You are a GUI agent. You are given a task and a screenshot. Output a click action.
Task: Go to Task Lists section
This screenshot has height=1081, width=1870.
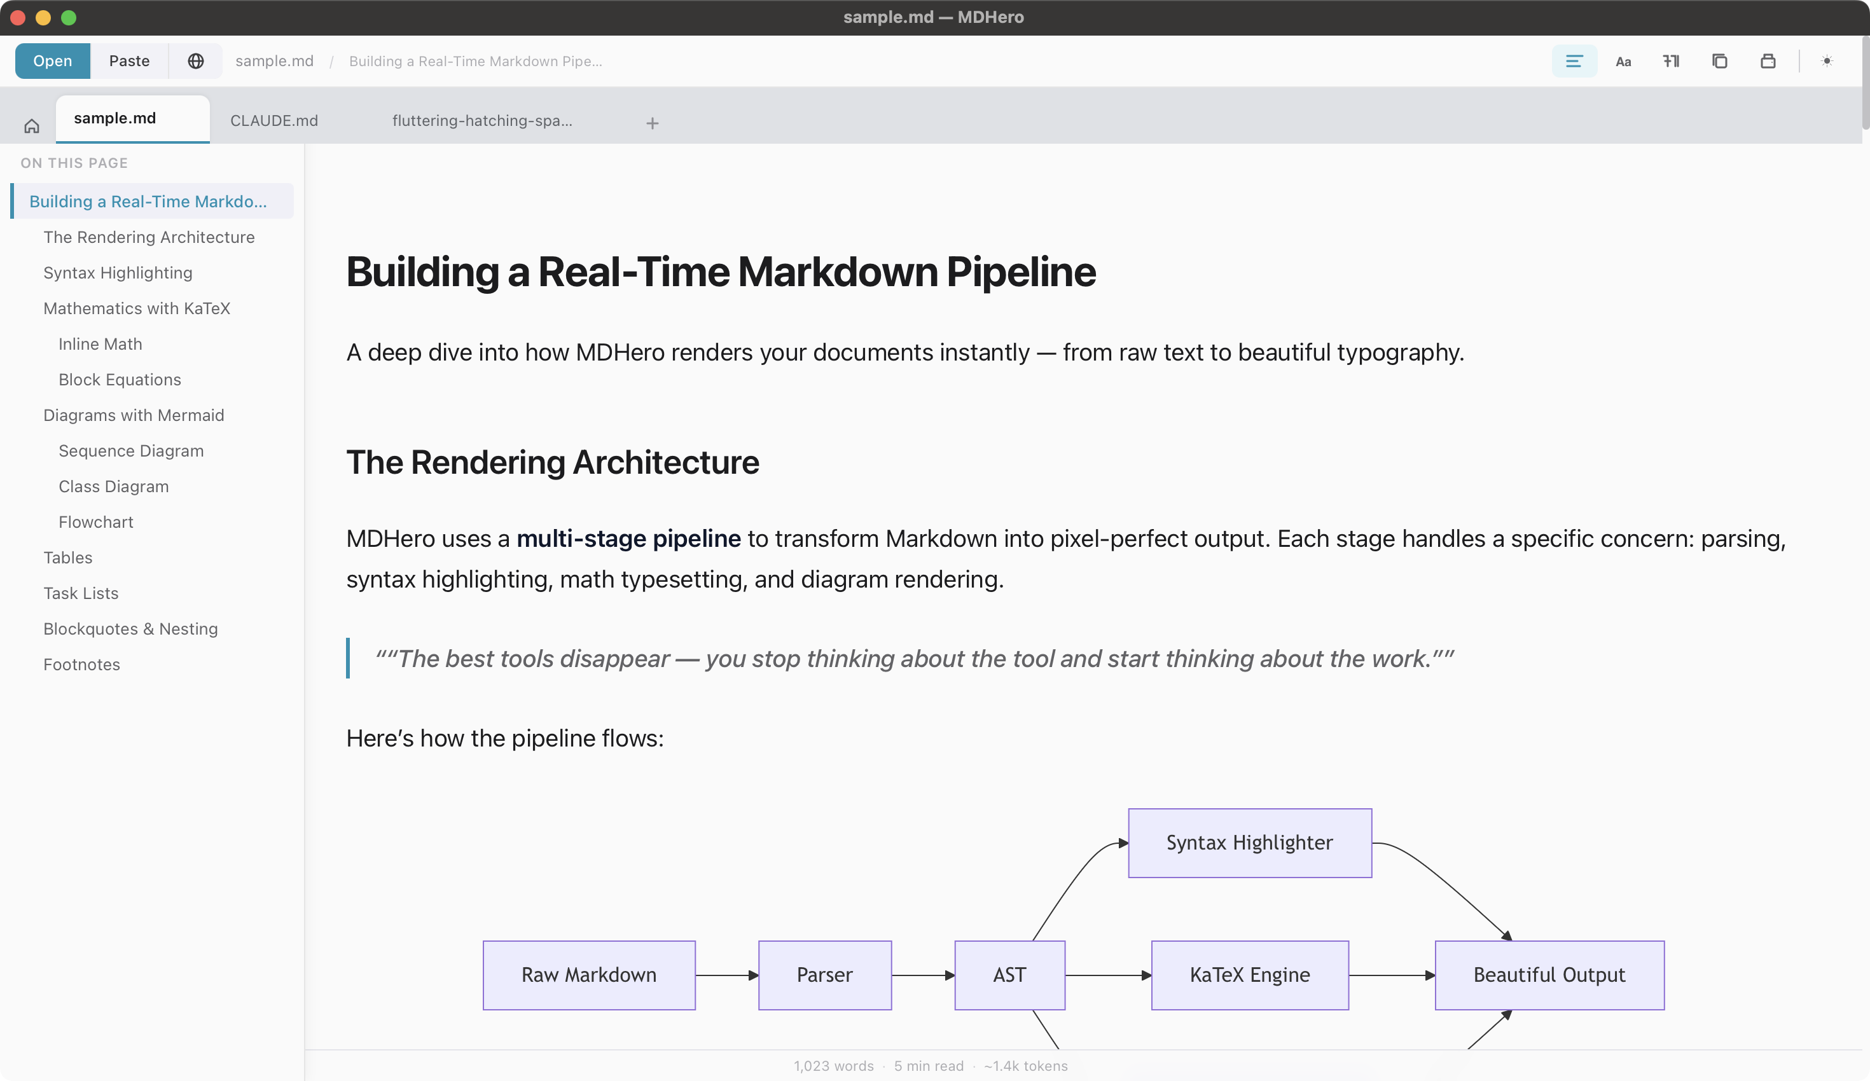click(81, 593)
